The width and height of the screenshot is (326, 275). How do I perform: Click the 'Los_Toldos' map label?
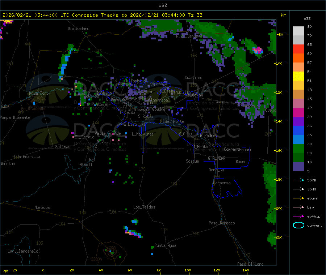(x=144, y=207)
